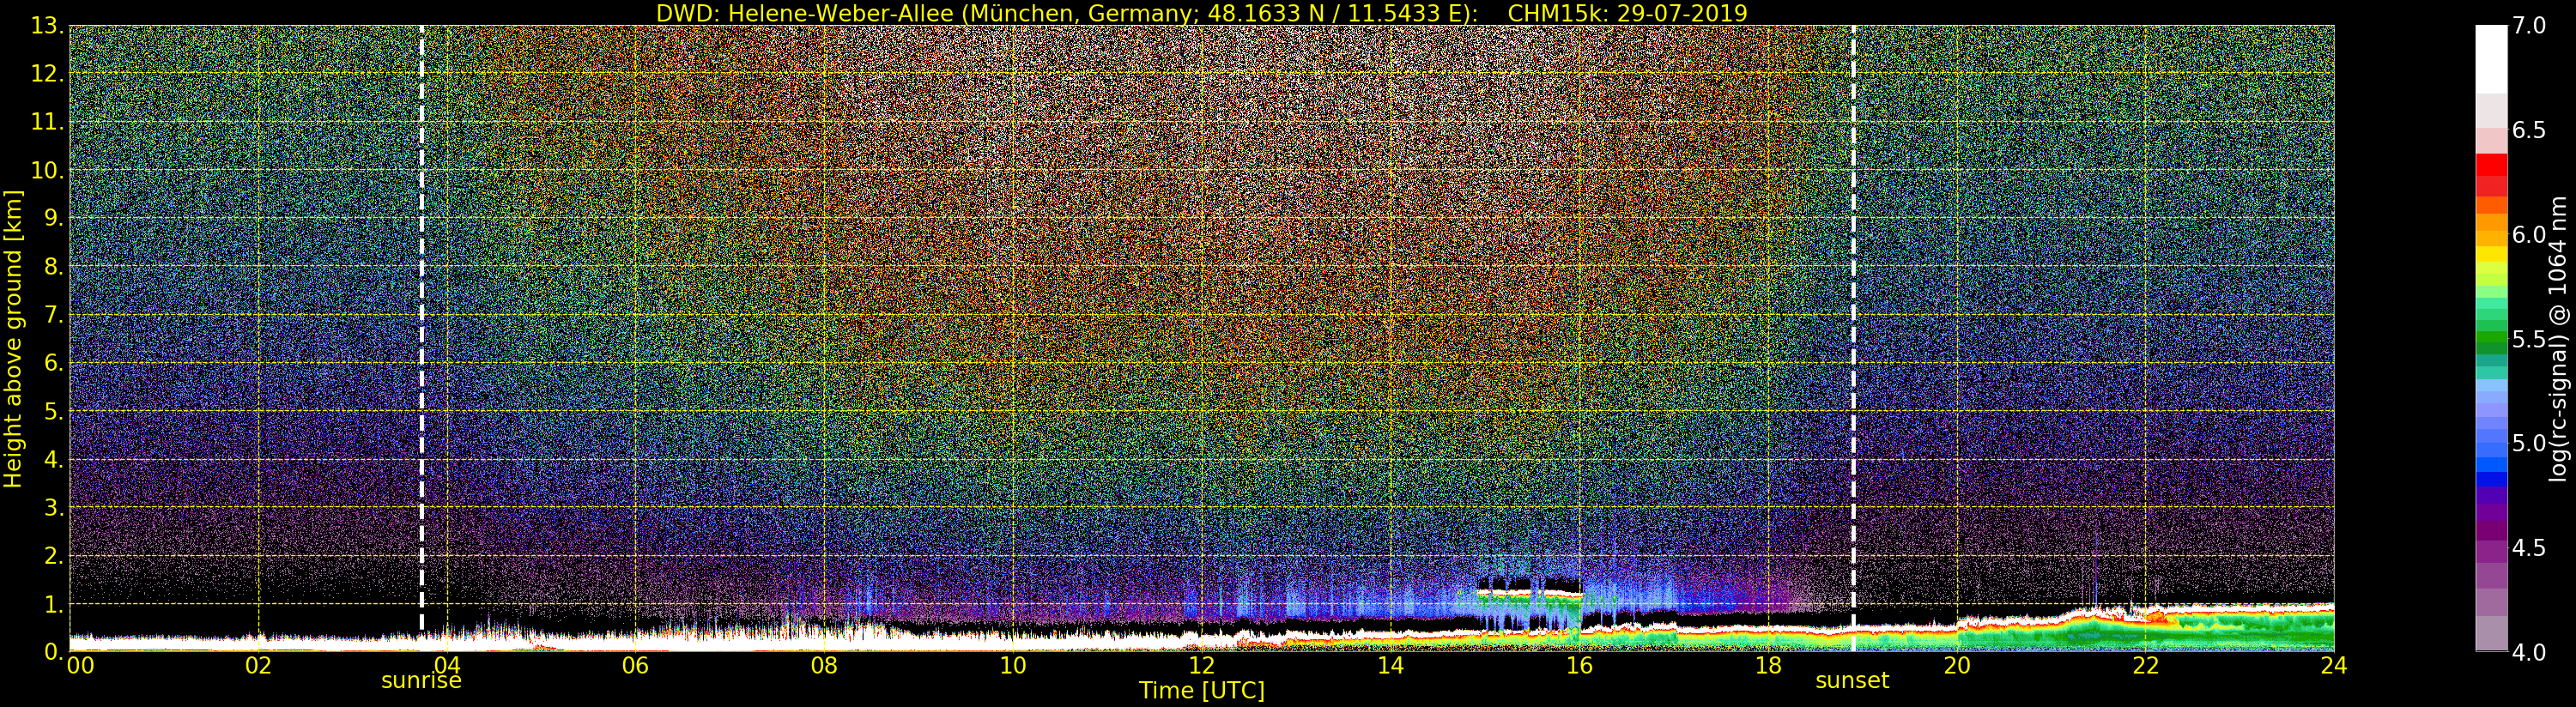2576x707 pixels.
Task: Click the 'Time [UTC]' axis label
Action: pos(1202,690)
